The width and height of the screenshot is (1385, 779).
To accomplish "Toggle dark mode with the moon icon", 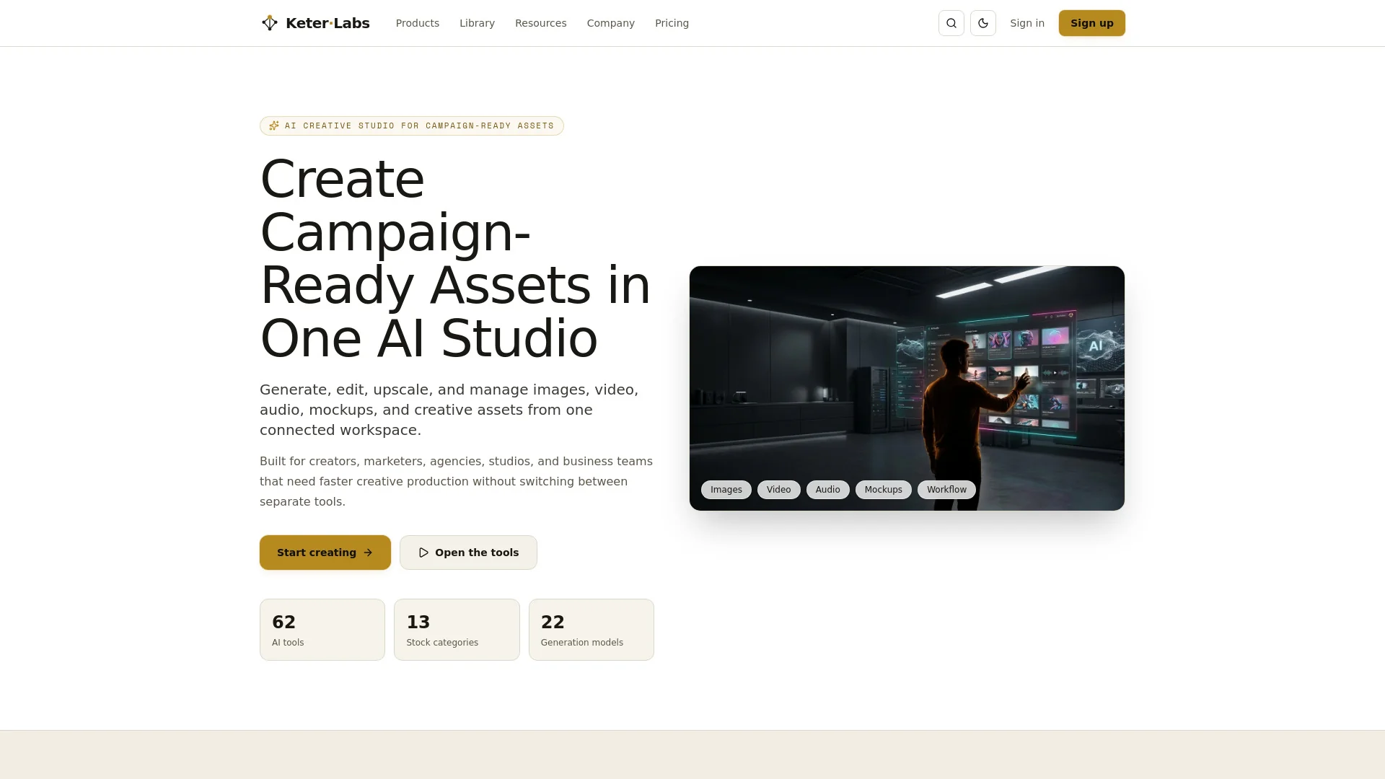I will tap(983, 23).
